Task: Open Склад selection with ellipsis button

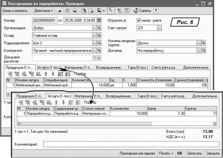Action: (94, 36)
